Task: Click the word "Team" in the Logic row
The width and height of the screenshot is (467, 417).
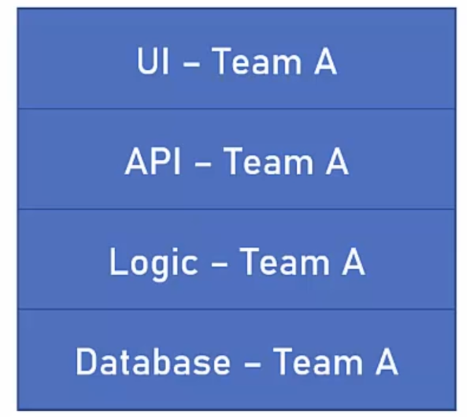Action: pos(285,262)
